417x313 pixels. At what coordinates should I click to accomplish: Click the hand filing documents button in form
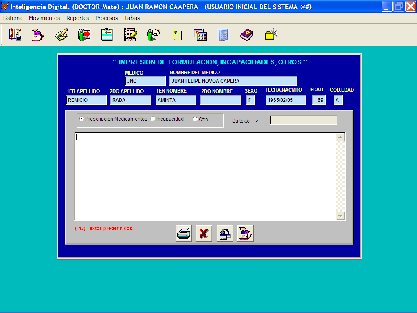tap(246, 234)
